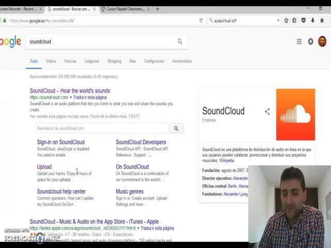Click the site search magnifier for soundcloud.com
This screenshot has width=331, height=248.
click(x=176, y=128)
